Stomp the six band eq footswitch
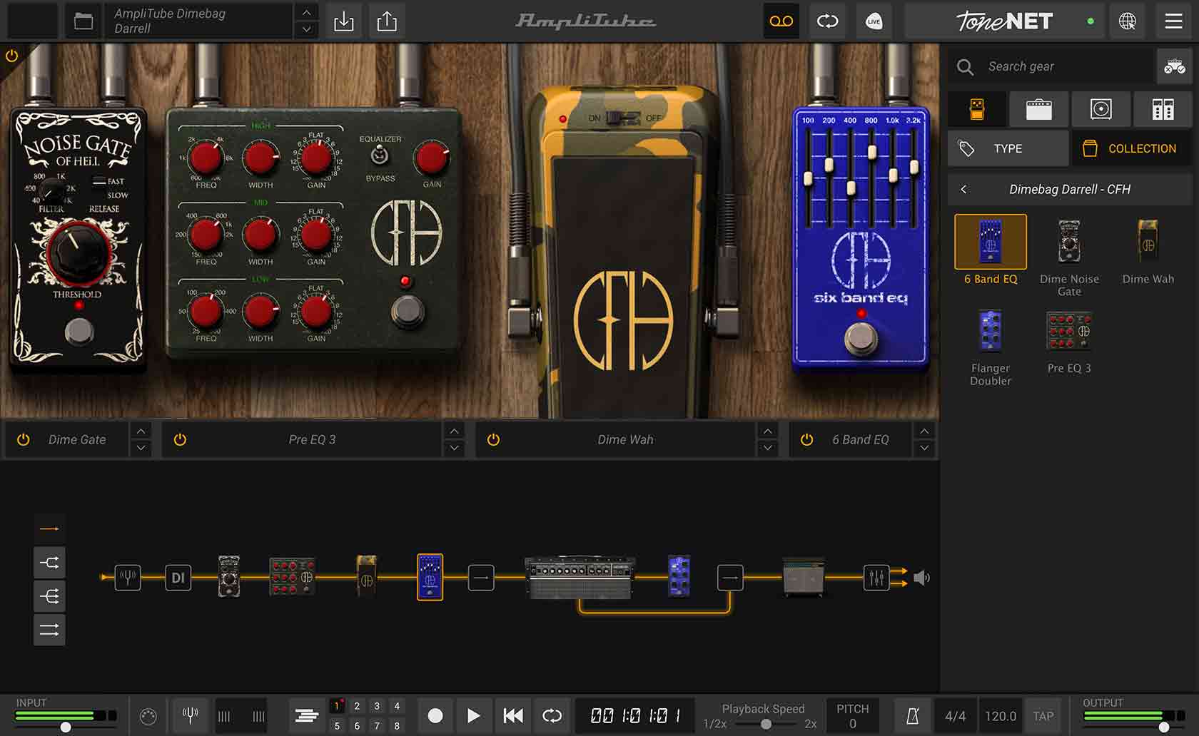Viewport: 1199px width, 736px height. 860,338
